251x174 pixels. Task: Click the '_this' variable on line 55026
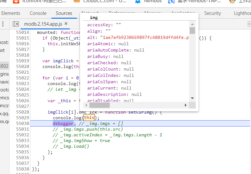(x=64, y=101)
